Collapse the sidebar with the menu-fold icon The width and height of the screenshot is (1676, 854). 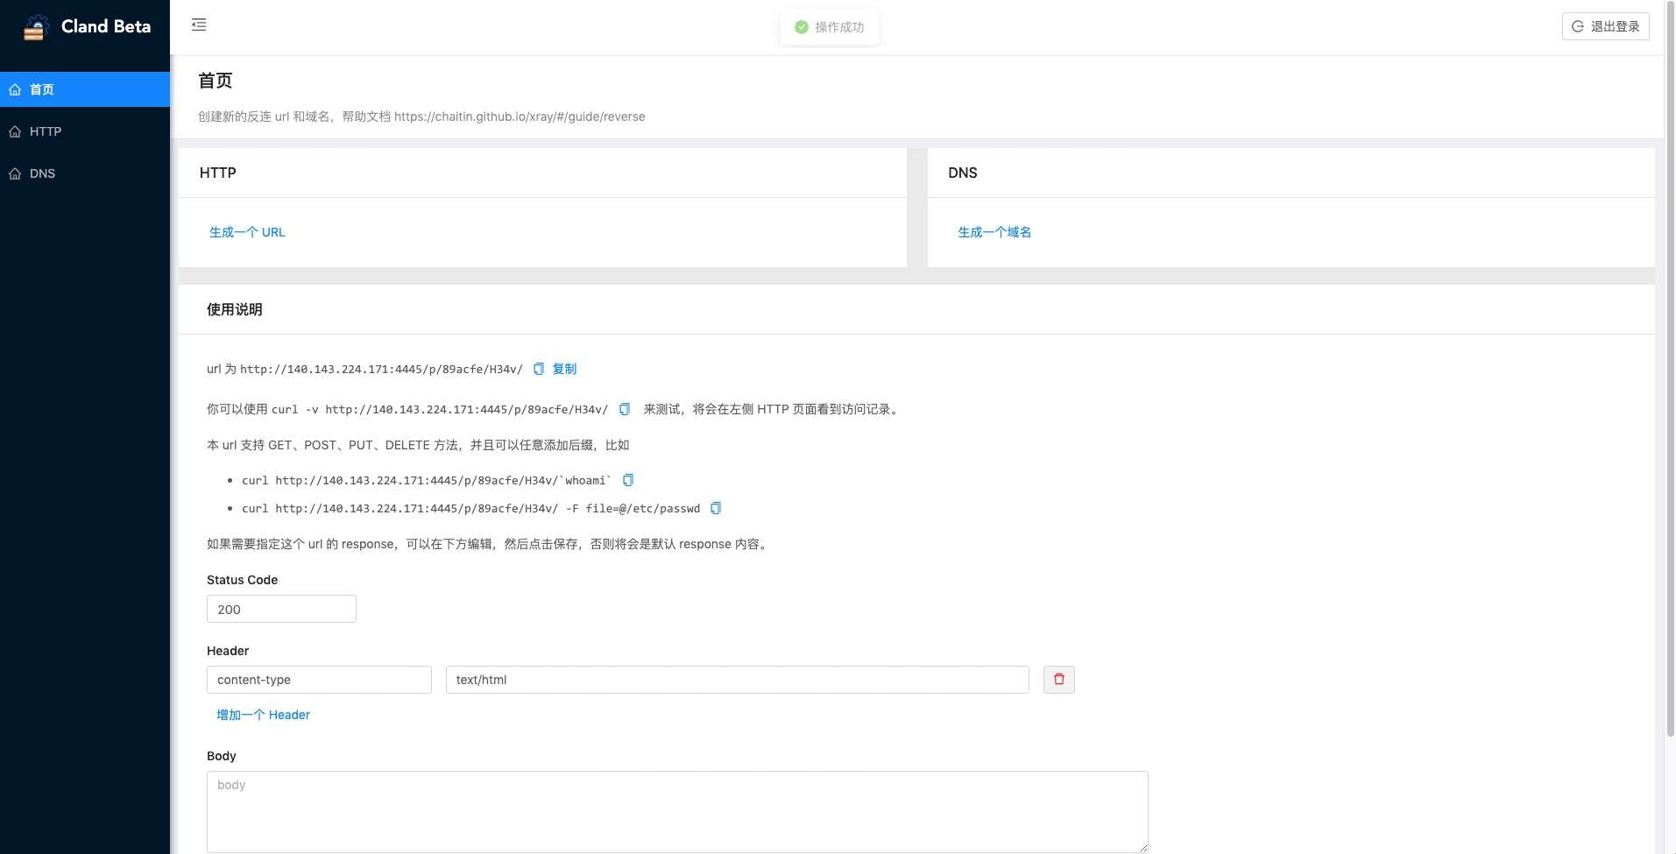click(x=199, y=25)
